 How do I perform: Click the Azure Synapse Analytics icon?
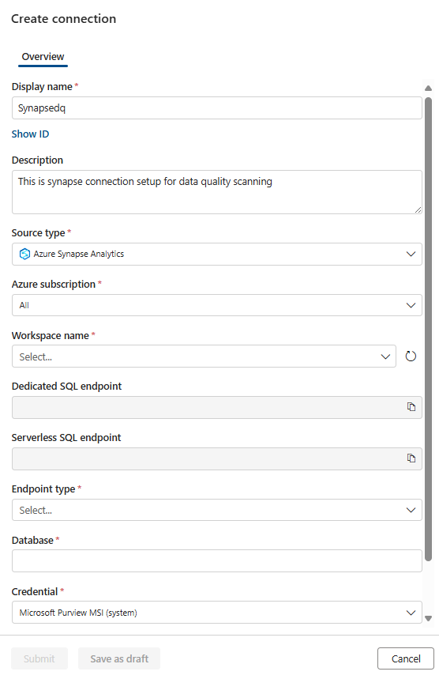pos(24,254)
